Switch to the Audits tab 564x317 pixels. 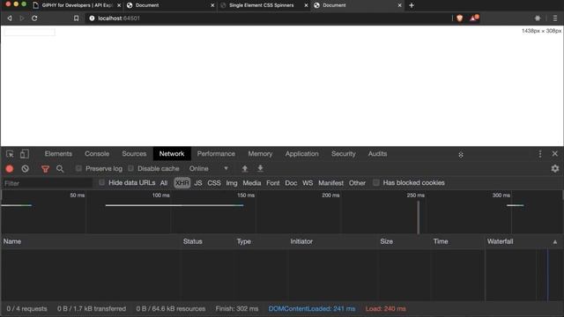coord(377,154)
